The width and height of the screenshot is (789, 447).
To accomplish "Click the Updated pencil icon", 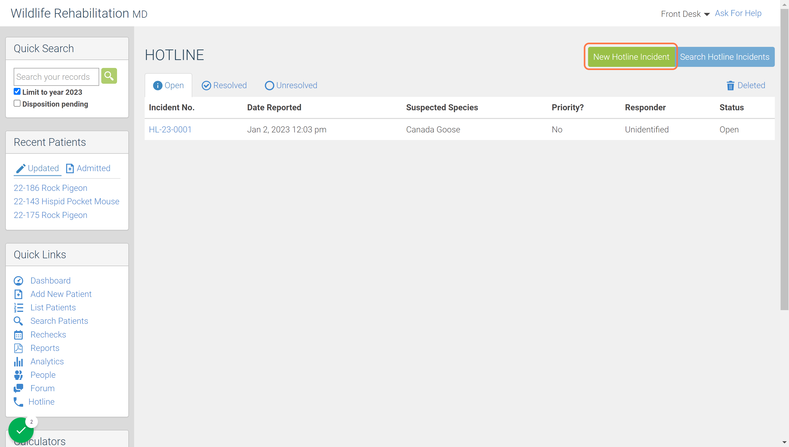I will click(21, 168).
